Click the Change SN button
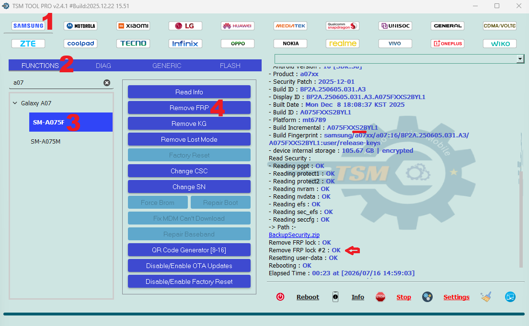The image size is (529, 326). point(189,187)
